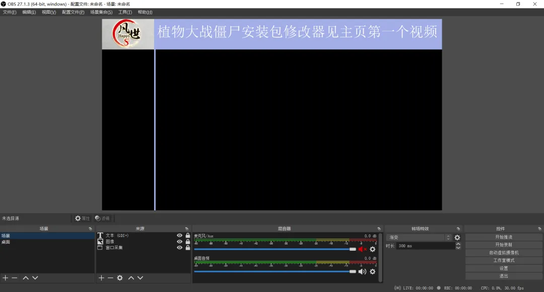The height and width of the screenshot is (292, 544).
Task: Undock the 来源 panel
Action: [187, 229]
